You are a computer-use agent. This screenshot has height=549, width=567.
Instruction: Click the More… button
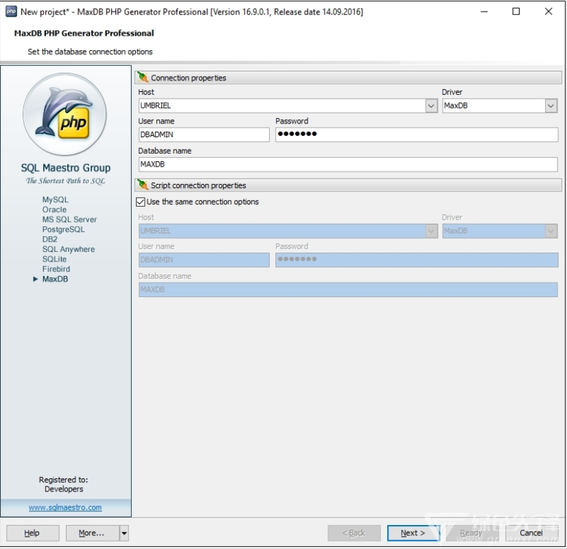[92, 533]
